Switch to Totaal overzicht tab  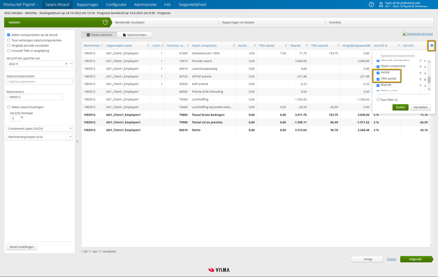[99, 35]
